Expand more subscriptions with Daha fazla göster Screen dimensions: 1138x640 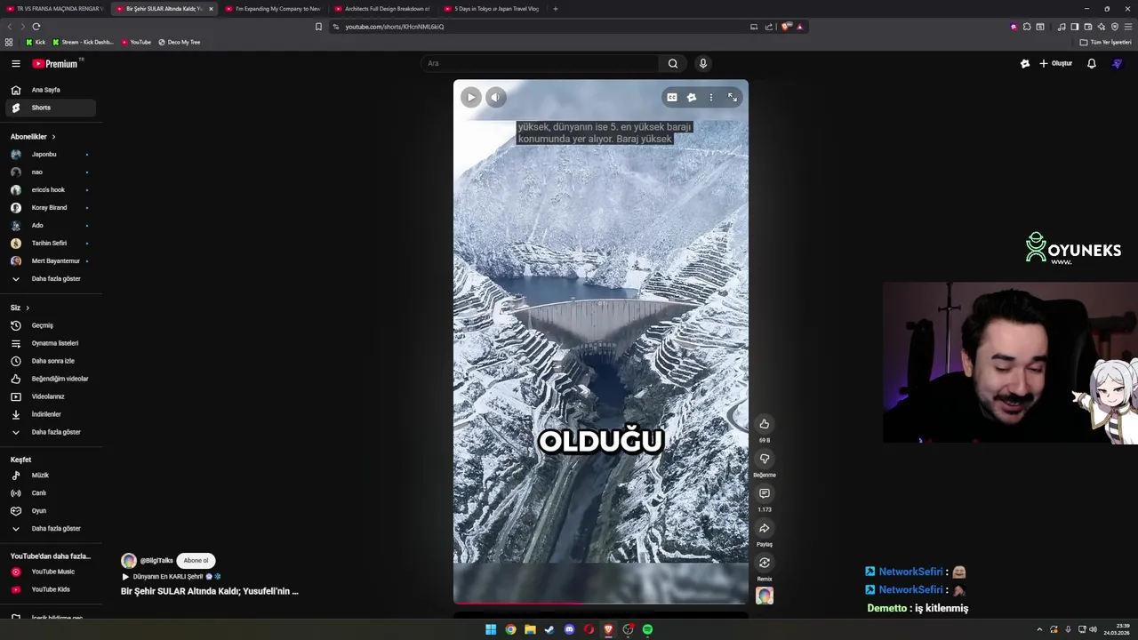[50, 279]
